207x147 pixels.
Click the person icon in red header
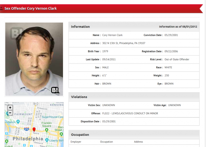click(x=2, y=9)
